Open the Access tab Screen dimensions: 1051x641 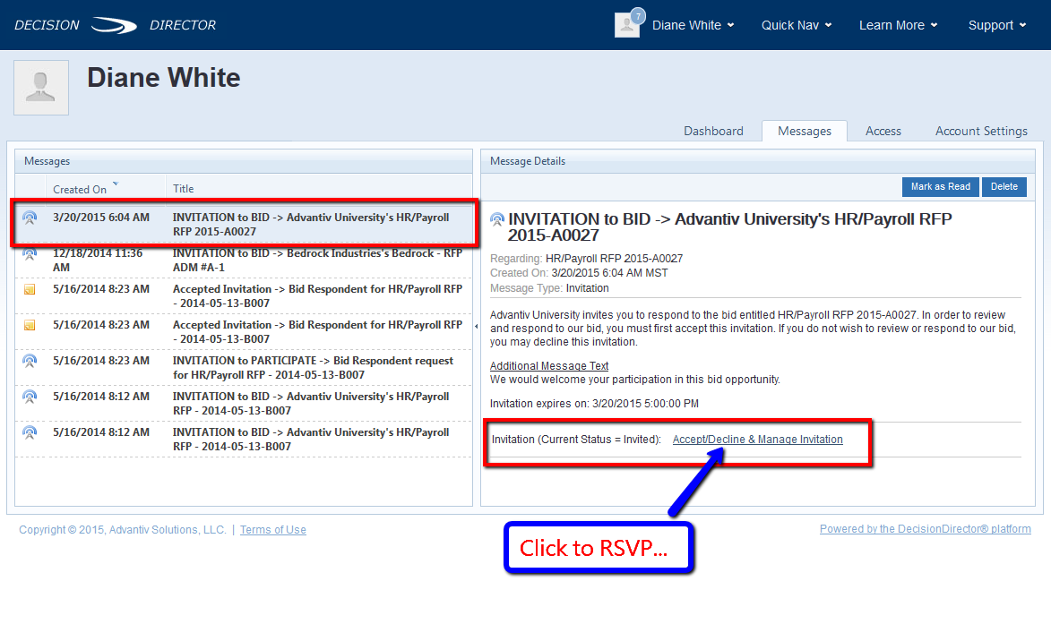(883, 132)
